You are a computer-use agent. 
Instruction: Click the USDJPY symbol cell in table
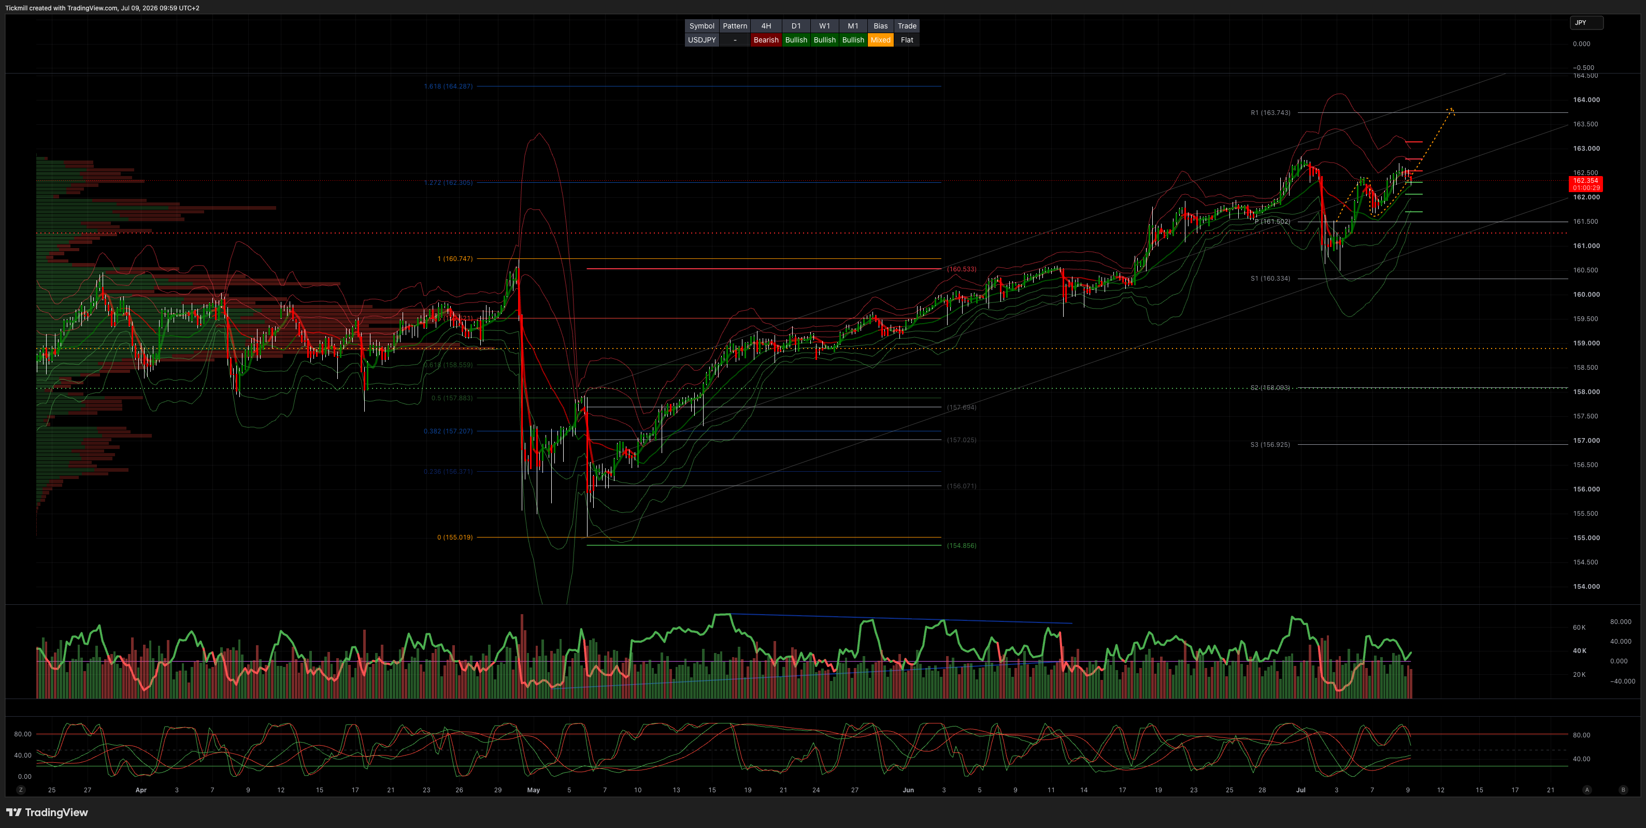click(702, 39)
